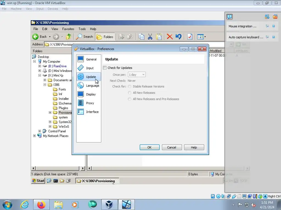281x210 pixels.
Task: Open the Back history dropdown arrow
Action: pos(50,37)
